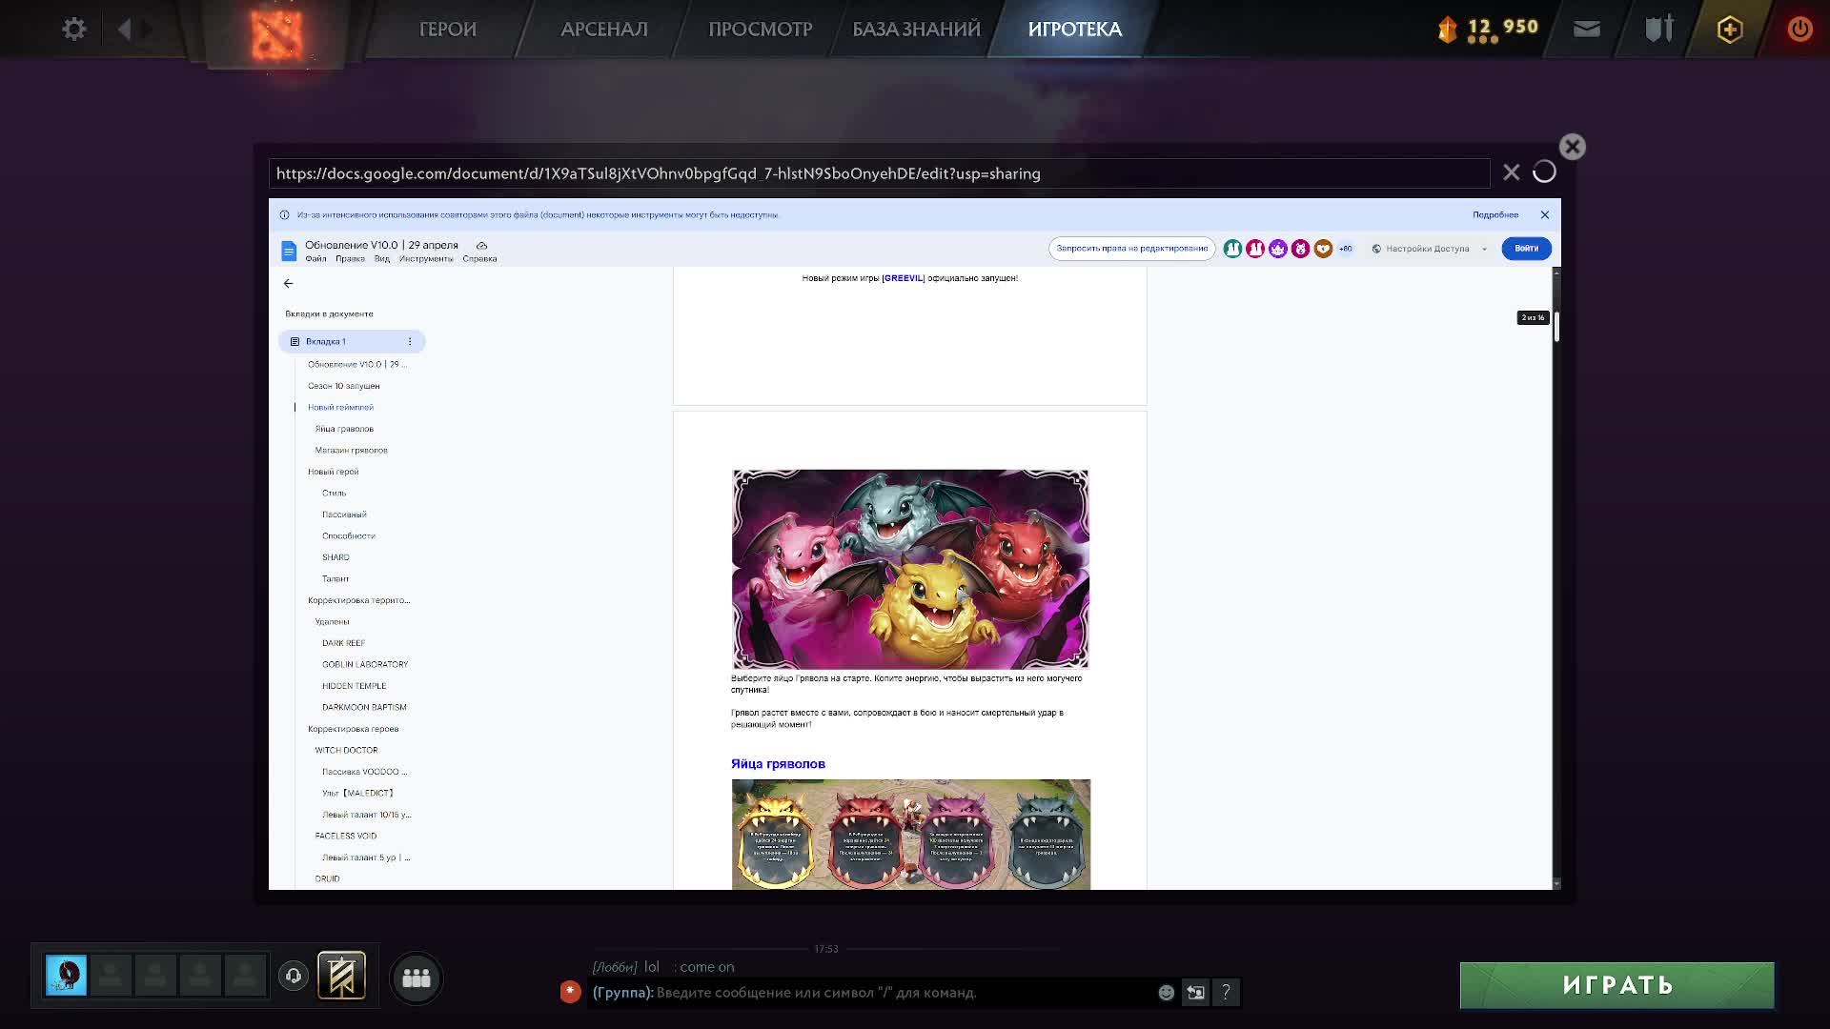The width and height of the screenshot is (1830, 1029).
Task: Toggle the chat help question mark
Action: pos(1226,992)
